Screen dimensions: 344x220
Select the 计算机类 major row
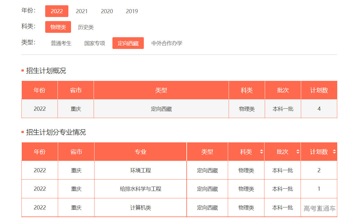click(x=140, y=208)
